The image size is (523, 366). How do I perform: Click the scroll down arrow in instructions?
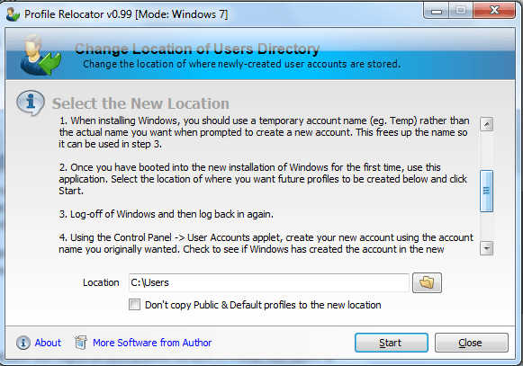[x=486, y=248]
